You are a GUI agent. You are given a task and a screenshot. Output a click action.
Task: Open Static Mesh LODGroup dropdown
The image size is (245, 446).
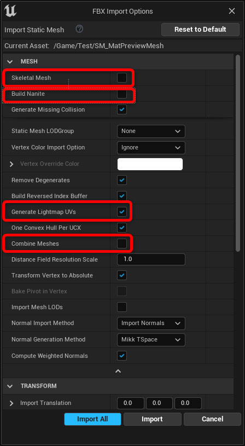click(151, 131)
